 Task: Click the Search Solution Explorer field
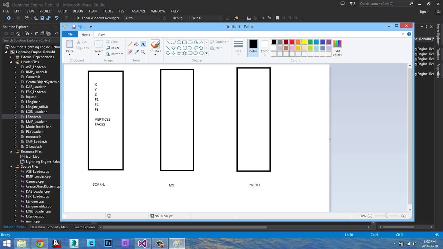tap(31, 40)
